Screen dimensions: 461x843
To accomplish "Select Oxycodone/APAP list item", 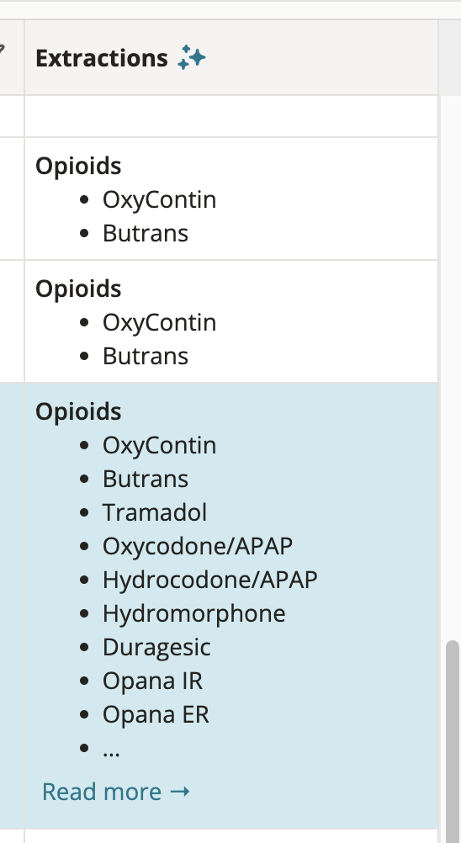I will pyautogui.click(x=198, y=546).
